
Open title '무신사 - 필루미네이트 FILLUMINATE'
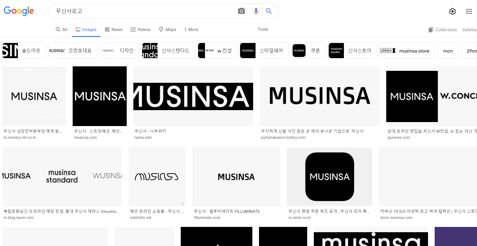(x=227, y=211)
